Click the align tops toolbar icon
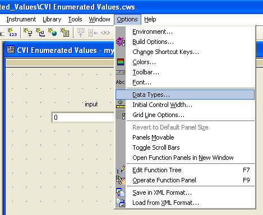This screenshot has height=215, width=263. coord(81,33)
